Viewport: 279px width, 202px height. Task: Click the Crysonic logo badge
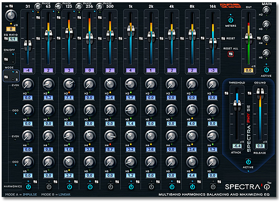tap(230, 6)
